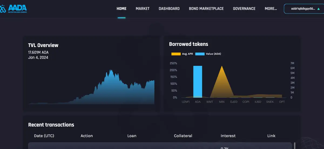Click the Interest column header
The height and width of the screenshot is (149, 324).
(228, 136)
